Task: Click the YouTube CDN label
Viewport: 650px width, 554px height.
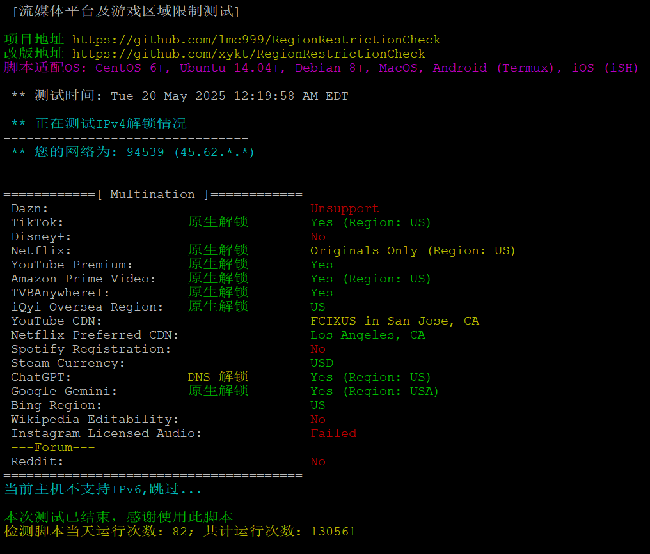Action: tap(56, 321)
